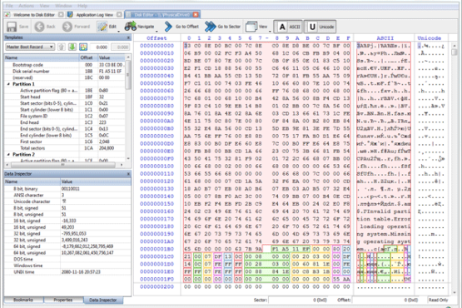Image resolution: width=462 pixels, height=308 pixels.
Task: Click the Read Only status indicator
Action: coord(438,300)
